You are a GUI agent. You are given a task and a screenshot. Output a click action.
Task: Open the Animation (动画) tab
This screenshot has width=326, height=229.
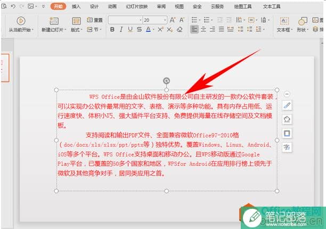pyautogui.click(x=112, y=6)
